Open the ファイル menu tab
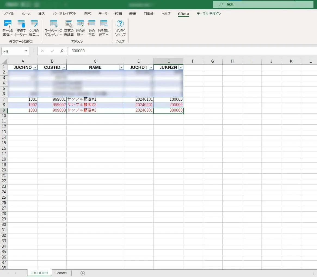 tap(9, 14)
